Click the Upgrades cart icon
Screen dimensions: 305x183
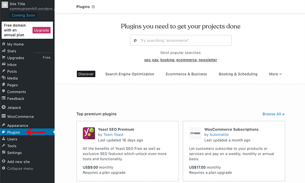coord(4,58)
